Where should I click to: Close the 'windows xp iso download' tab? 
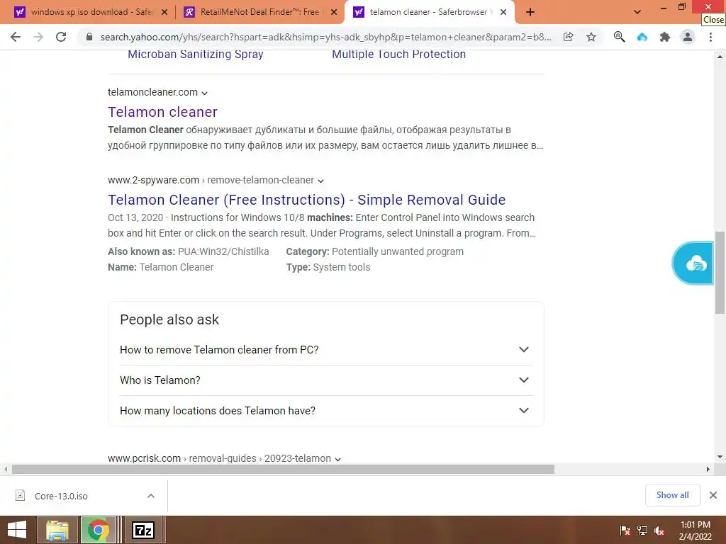click(164, 13)
